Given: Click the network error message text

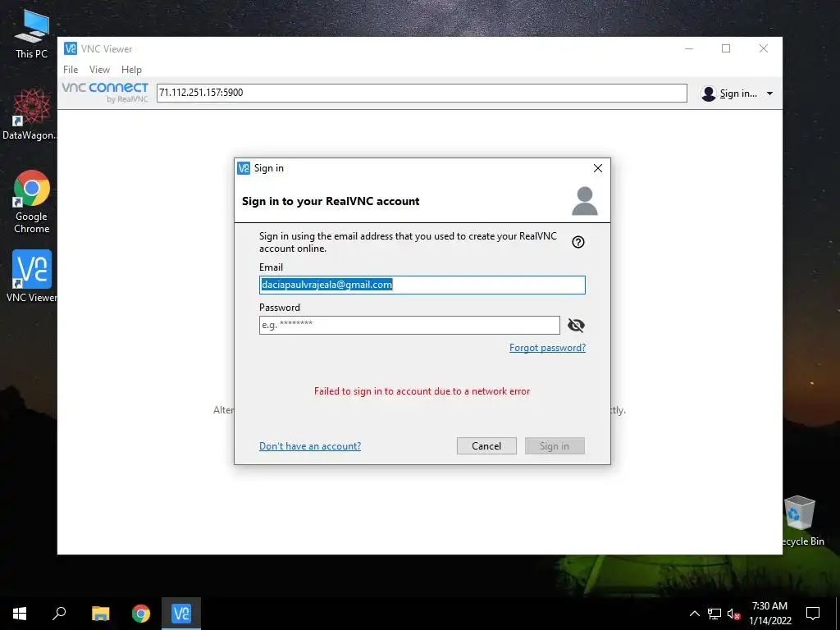Looking at the screenshot, I should pyautogui.click(x=422, y=391).
